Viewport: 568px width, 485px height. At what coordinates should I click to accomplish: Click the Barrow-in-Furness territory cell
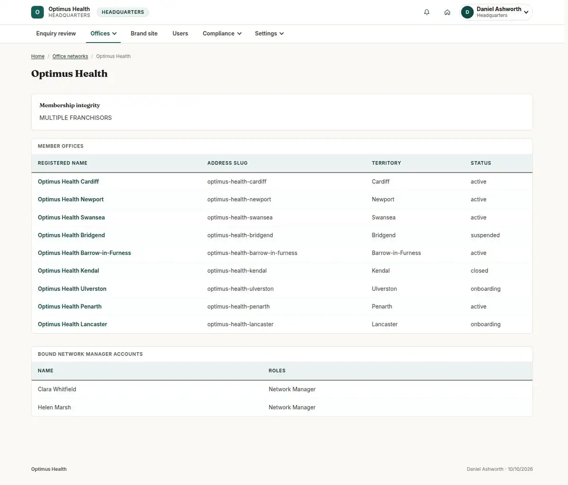(x=396, y=253)
